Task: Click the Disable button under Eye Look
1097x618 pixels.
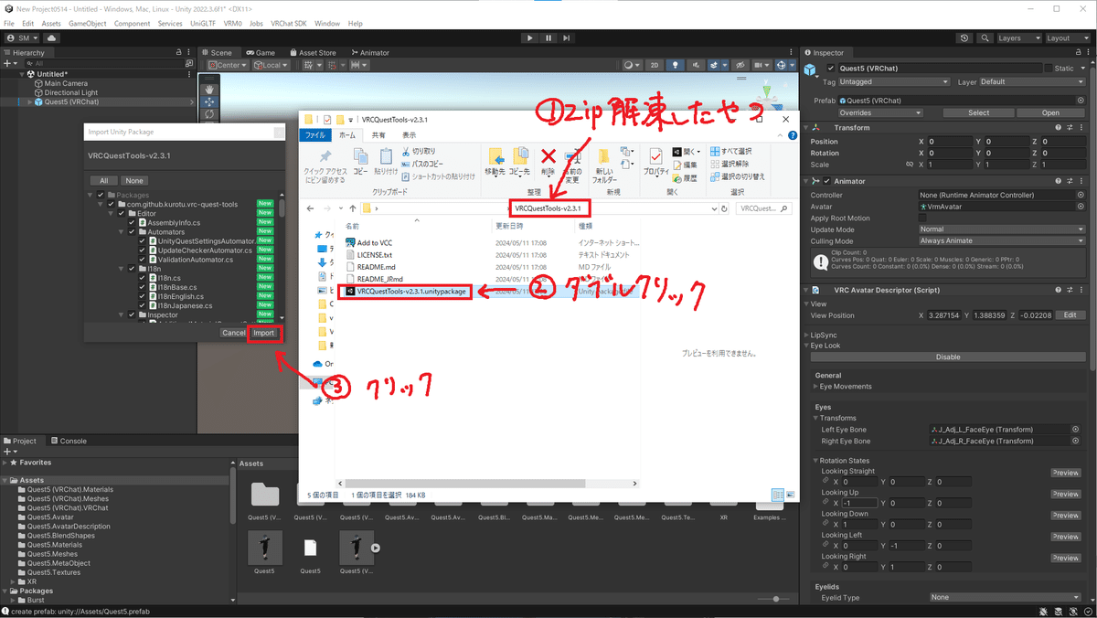Action: [x=947, y=357]
